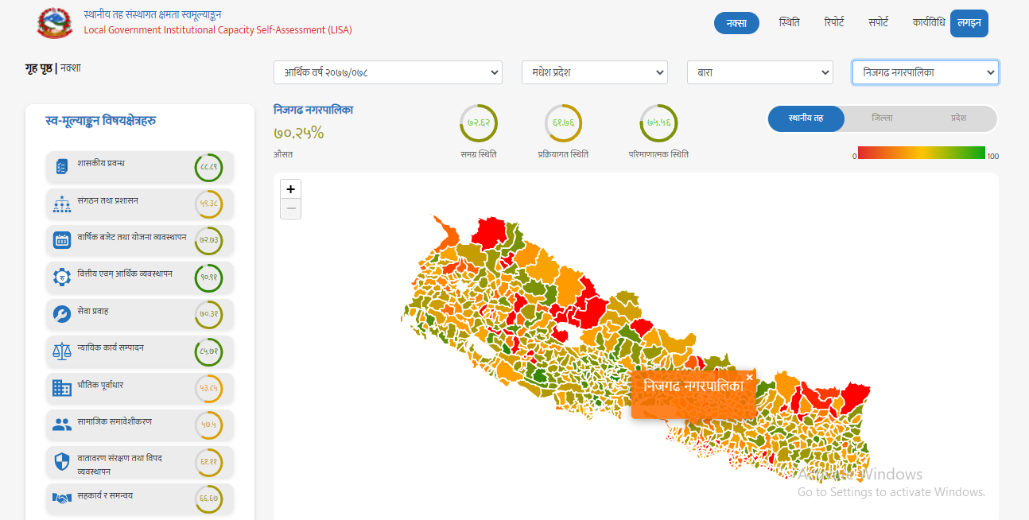Select the शासकीय प्रबन्ध category row
Screen dimensions: 1029x520
(140, 167)
